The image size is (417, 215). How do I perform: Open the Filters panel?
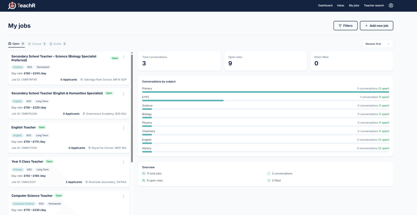click(x=345, y=26)
